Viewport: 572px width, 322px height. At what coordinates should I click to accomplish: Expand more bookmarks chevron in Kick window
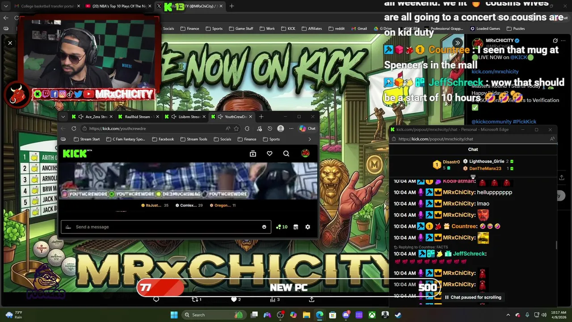click(x=310, y=139)
